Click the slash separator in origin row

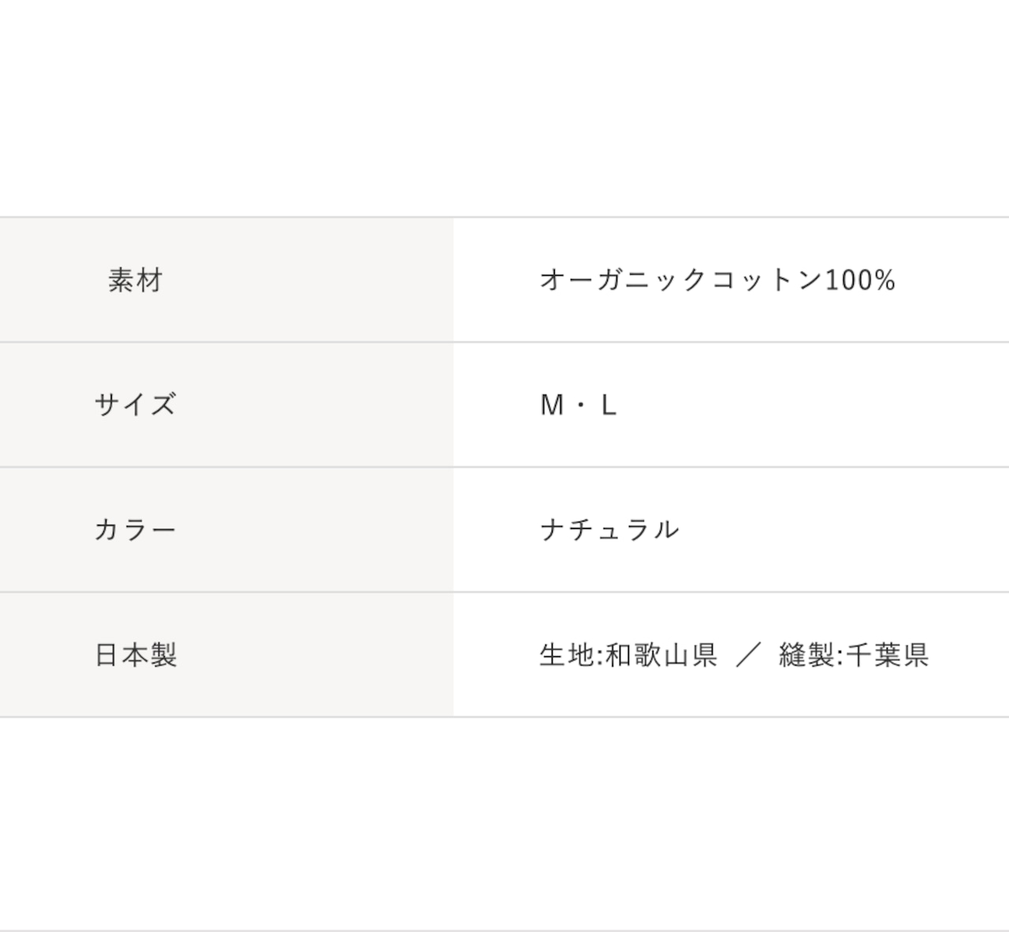click(x=747, y=655)
